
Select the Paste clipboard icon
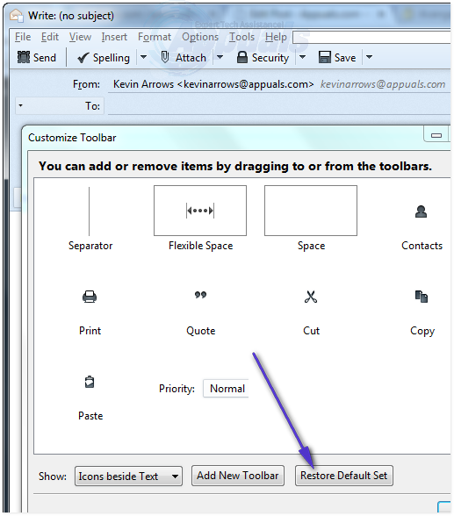pos(90,382)
